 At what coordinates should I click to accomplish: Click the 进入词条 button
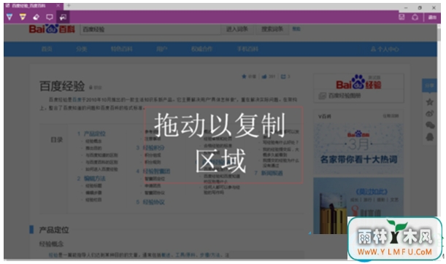(x=237, y=29)
